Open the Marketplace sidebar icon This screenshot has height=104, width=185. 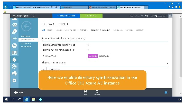(14, 67)
